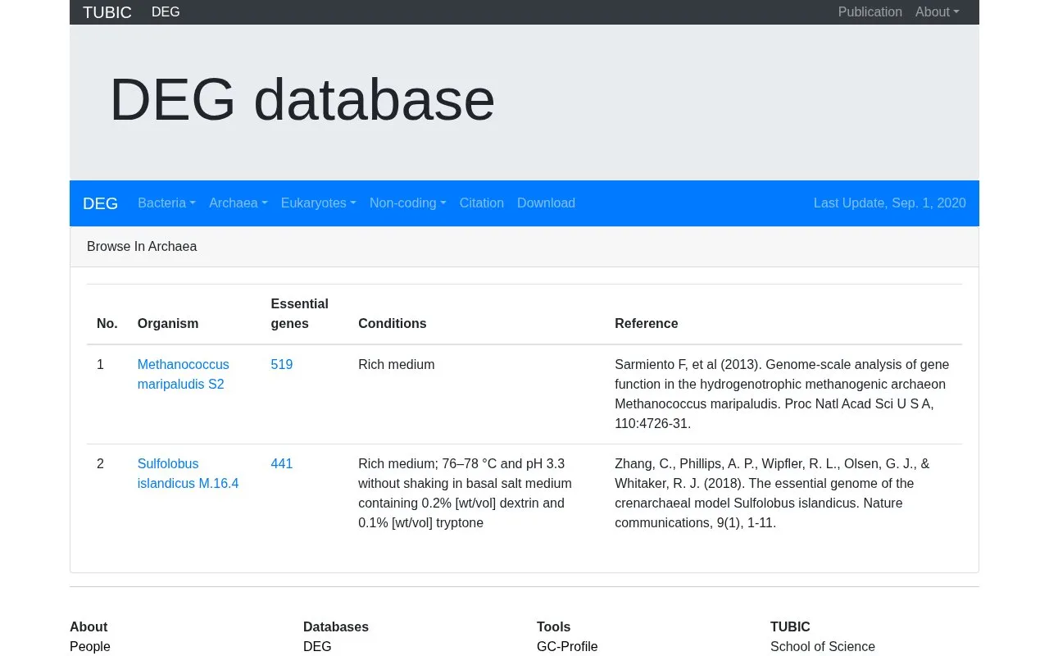
Task: Open the 441 essential genes link
Action: pyautogui.click(x=281, y=463)
